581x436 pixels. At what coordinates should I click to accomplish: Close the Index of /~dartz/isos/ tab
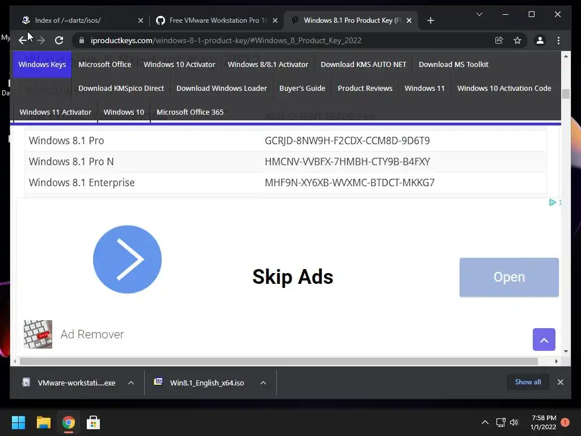[141, 20]
